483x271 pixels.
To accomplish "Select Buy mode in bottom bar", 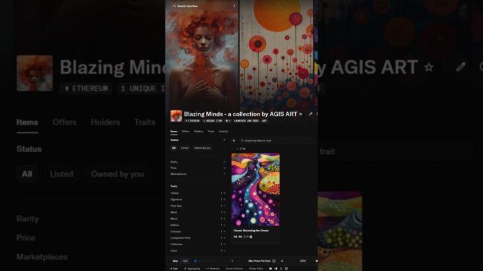I will (175, 261).
